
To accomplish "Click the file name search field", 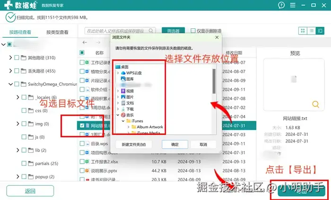I will pyautogui.click(x=120, y=31).
